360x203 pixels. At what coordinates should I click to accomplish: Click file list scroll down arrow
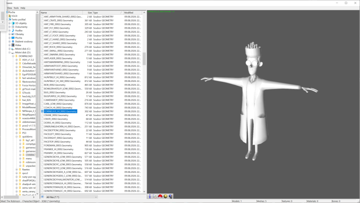144,192
